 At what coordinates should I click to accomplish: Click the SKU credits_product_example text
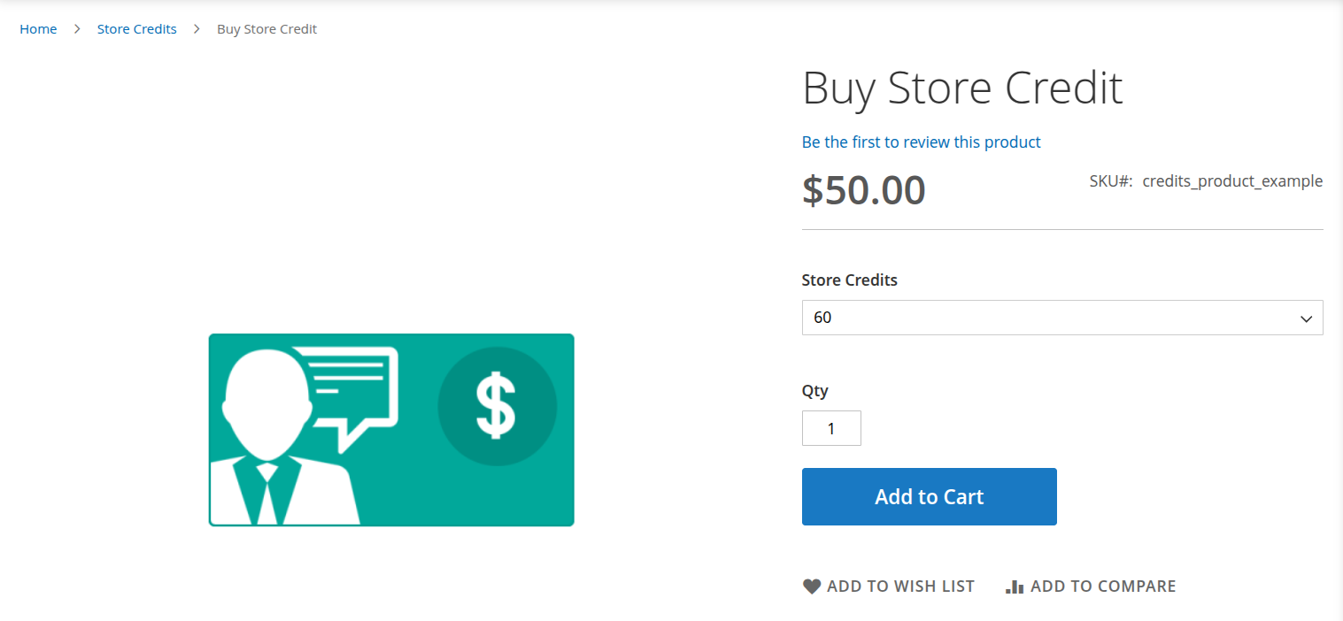tap(1232, 180)
